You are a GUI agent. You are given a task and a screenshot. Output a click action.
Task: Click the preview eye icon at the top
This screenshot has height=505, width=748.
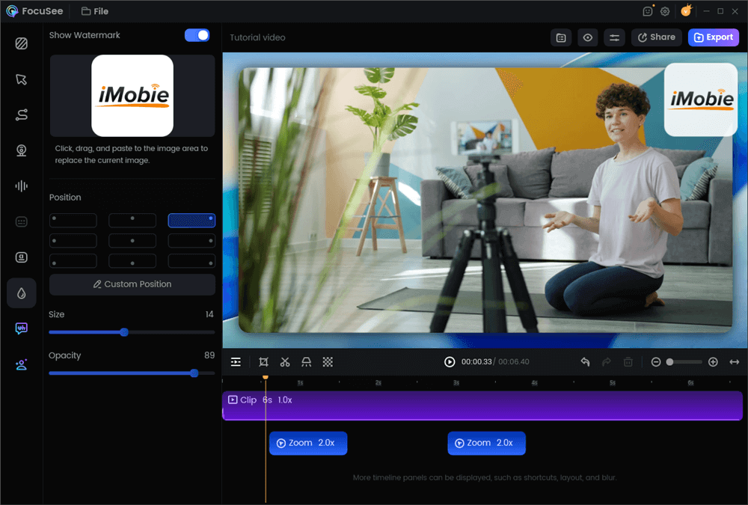(587, 37)
